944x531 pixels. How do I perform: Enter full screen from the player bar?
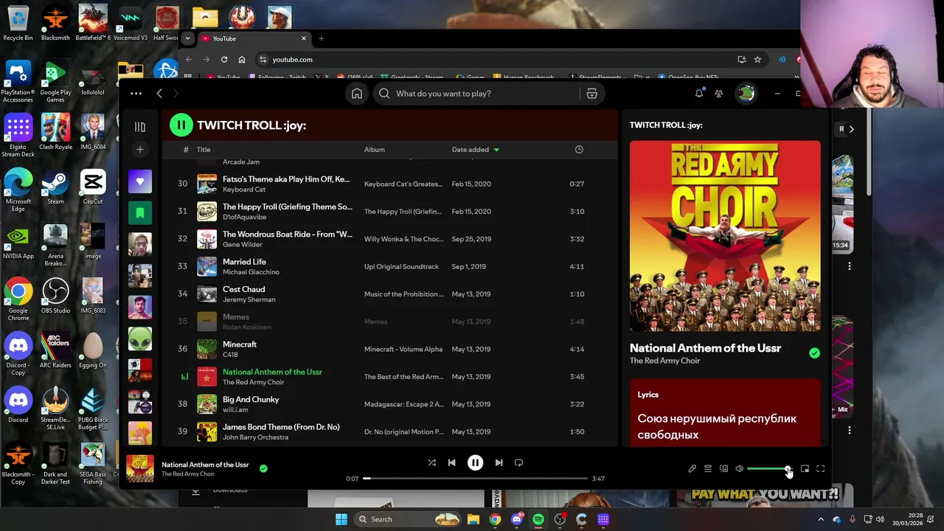[x=820, y=469]
